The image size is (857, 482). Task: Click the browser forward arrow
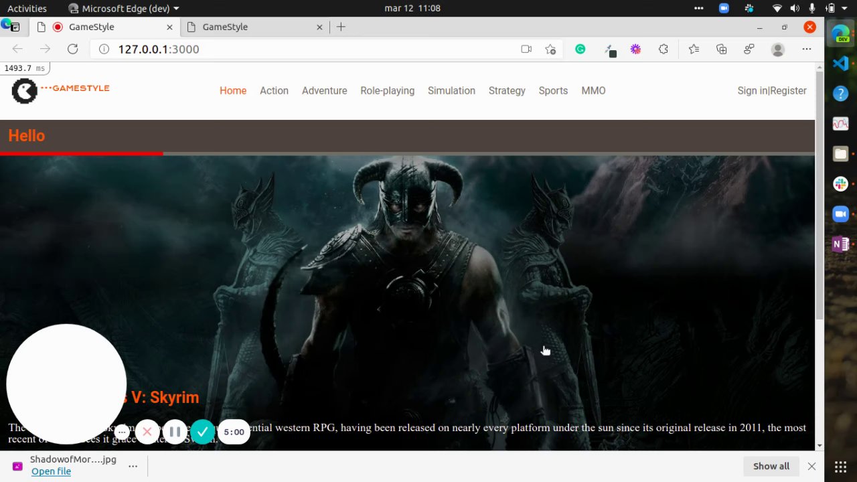point(45,49)
